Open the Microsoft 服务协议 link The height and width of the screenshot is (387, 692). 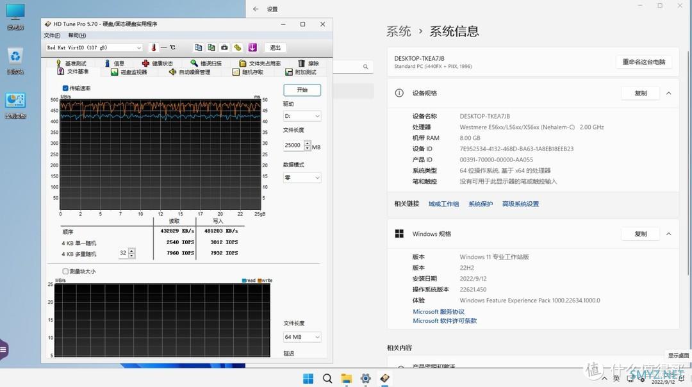point(439,311)
